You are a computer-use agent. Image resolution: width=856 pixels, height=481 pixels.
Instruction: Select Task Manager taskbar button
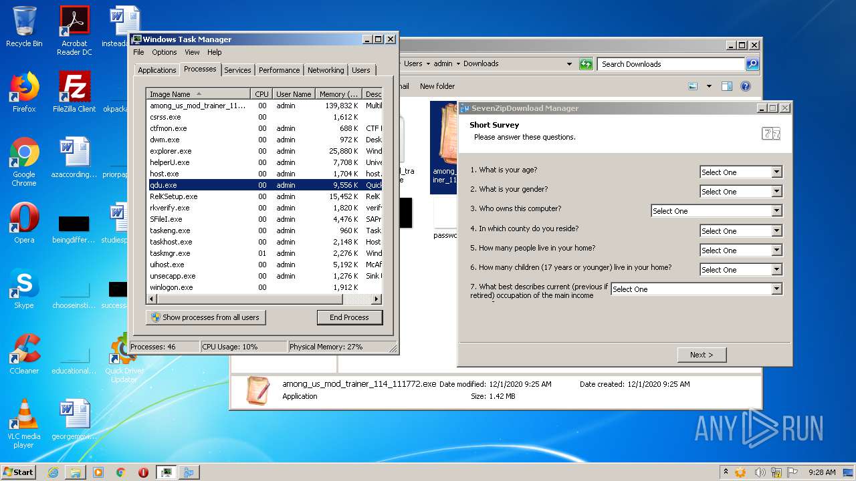166,472
